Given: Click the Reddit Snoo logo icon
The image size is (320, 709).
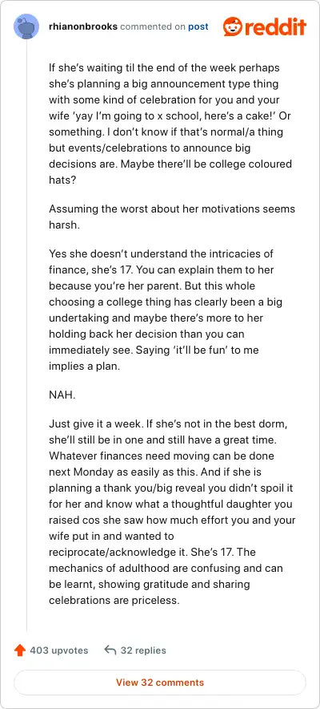Looking at the screenshot, I should pos(233,26).
